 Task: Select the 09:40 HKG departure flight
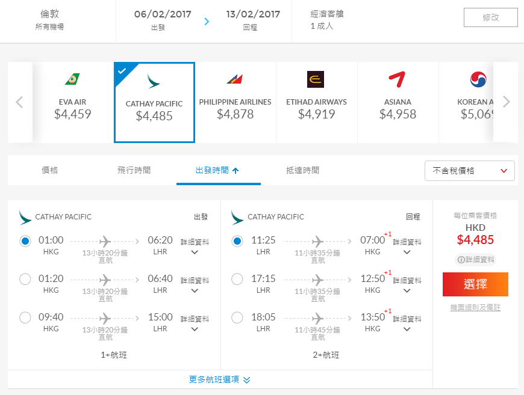[x=25, y=317]
